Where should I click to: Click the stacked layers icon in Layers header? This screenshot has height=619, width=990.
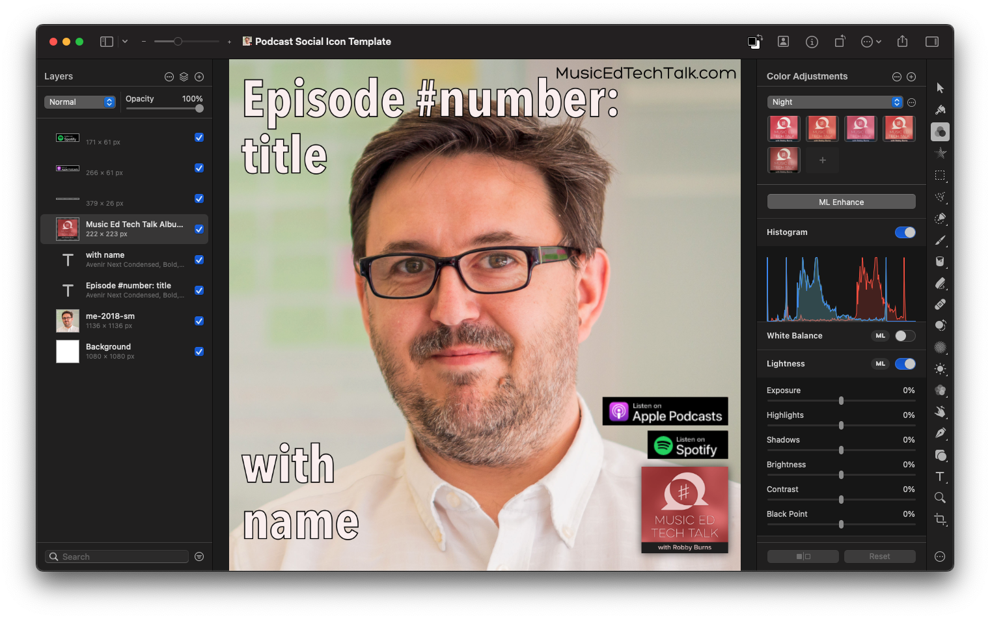tap(184, 77)
